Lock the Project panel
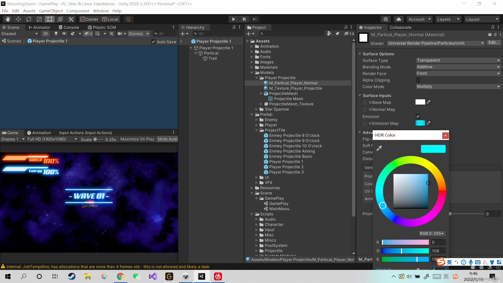Viewport: 503px width, 283px height. point(346,27)
